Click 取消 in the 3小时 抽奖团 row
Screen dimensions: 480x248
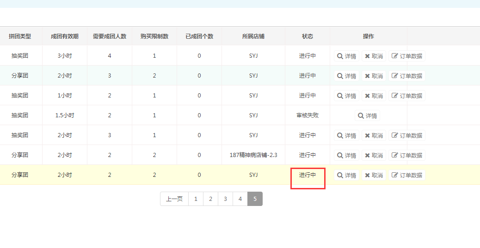click(374, 56)
